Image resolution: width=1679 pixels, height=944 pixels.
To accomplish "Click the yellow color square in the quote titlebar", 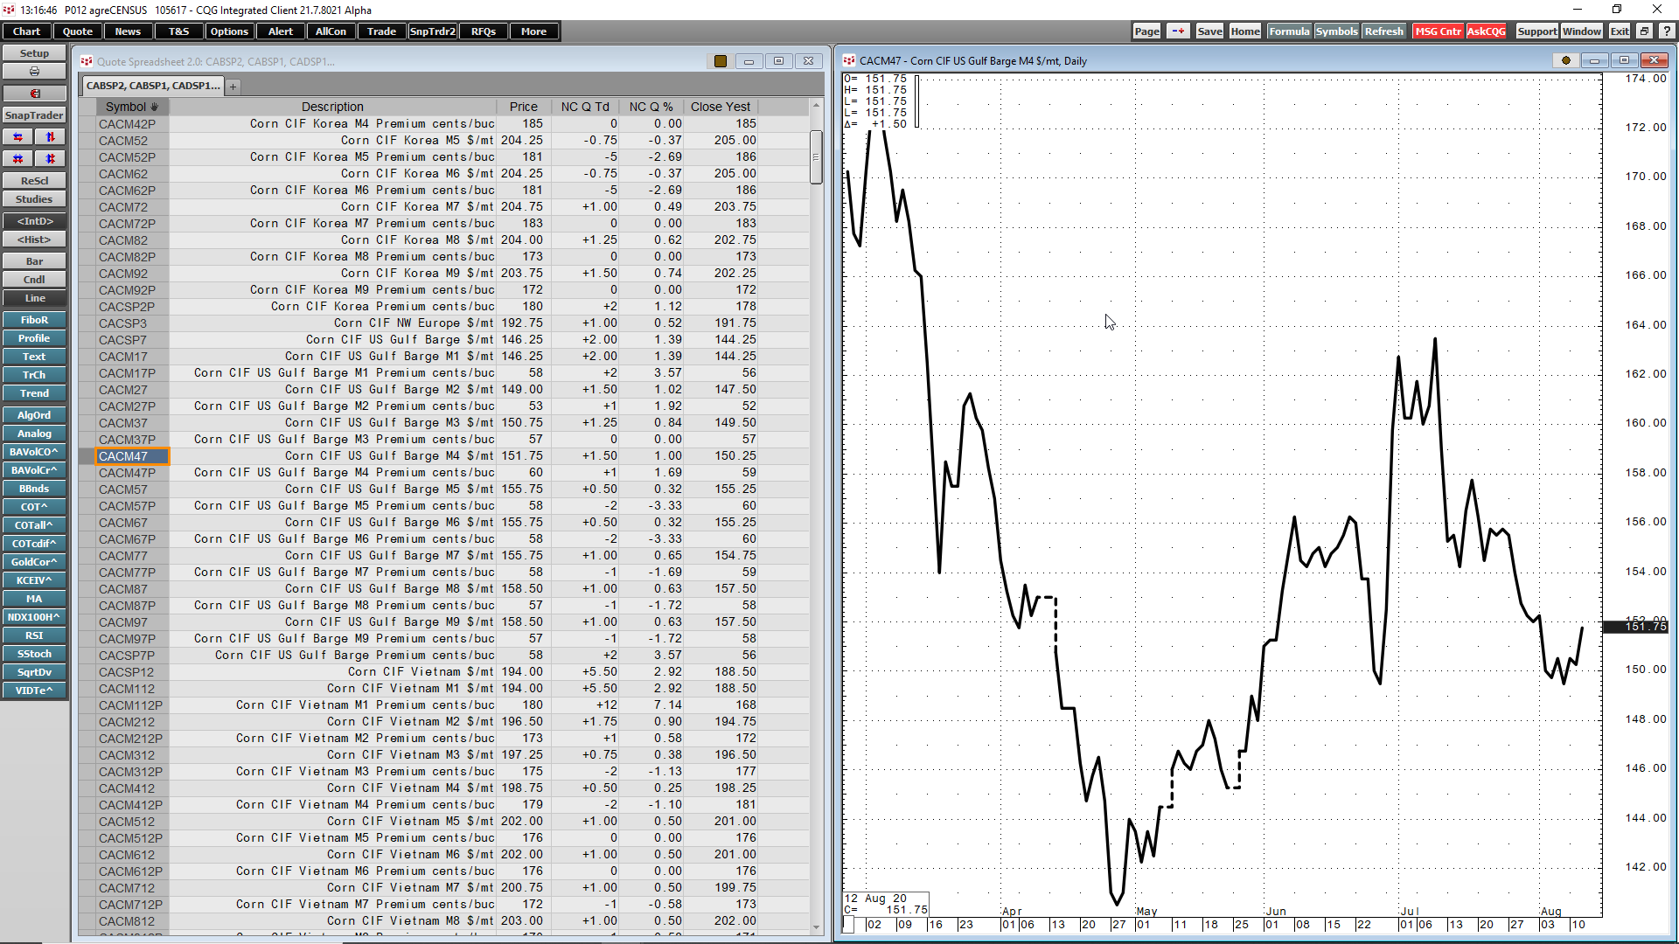I will (721, 61).
